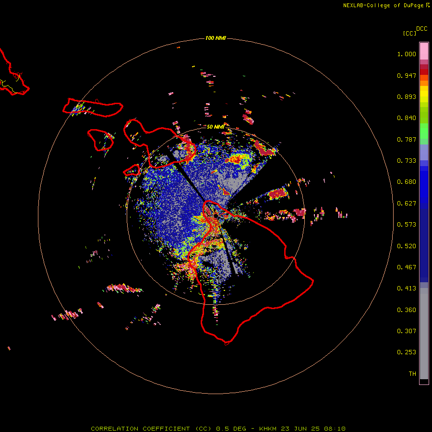This screenshot has height=432, width=432.
Task: Click the 0.360 color scale value
Action: [x=407, y=310]
